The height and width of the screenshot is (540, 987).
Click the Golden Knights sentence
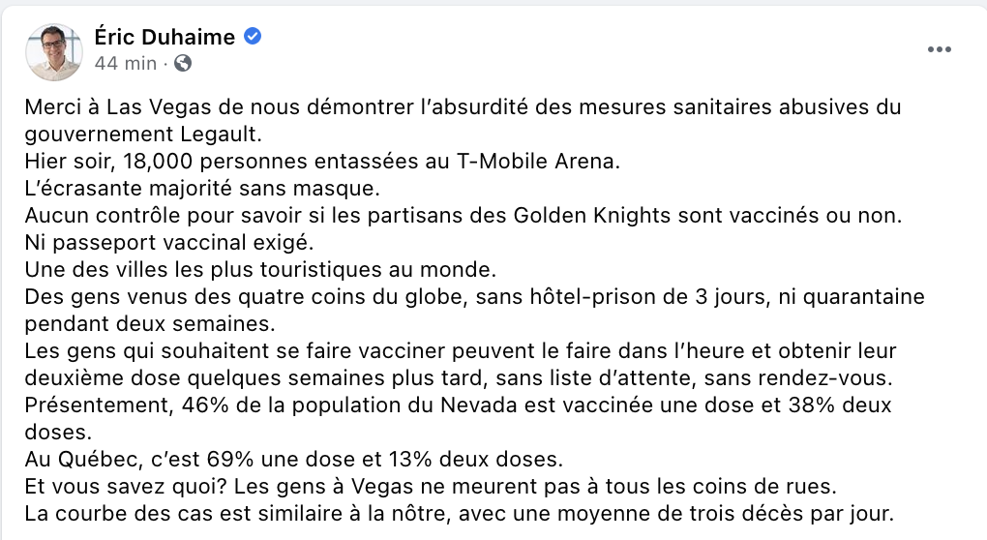coord(464,215)
